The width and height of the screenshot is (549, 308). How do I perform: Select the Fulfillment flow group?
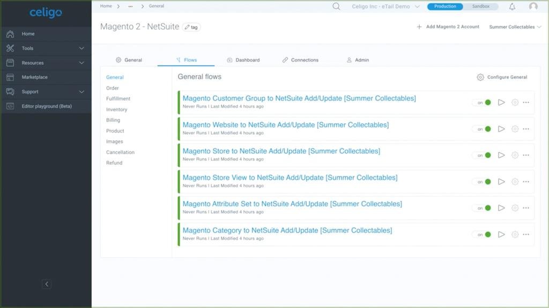(118, 99)
